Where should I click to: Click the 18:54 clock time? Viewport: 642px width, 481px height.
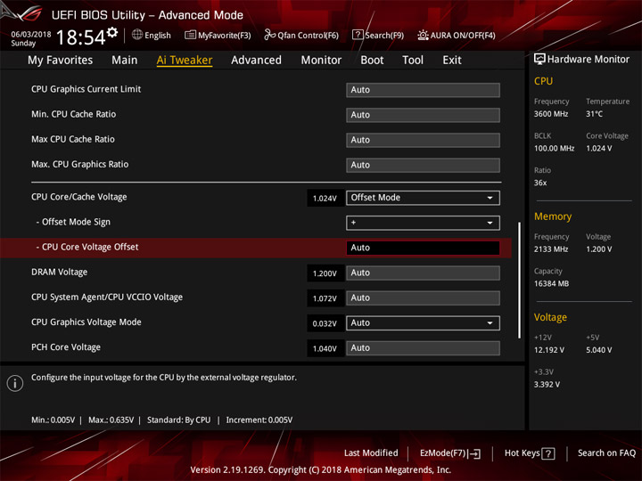(81, 37)
